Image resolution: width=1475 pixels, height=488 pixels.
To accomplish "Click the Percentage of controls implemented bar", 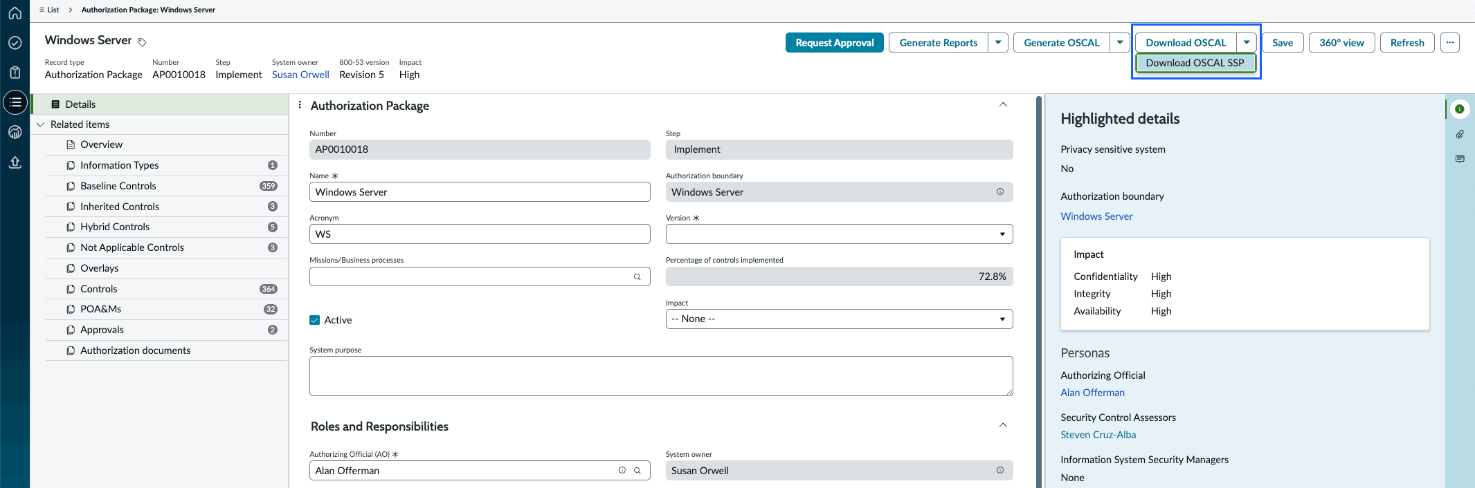I will coord(839,276).
